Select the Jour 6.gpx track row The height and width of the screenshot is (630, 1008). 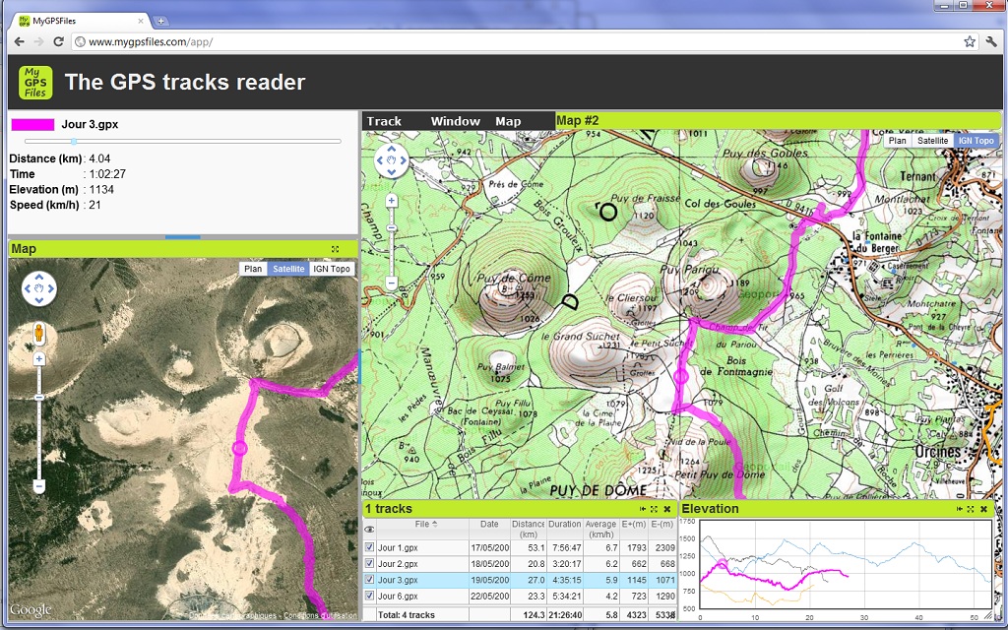point(520,596)
